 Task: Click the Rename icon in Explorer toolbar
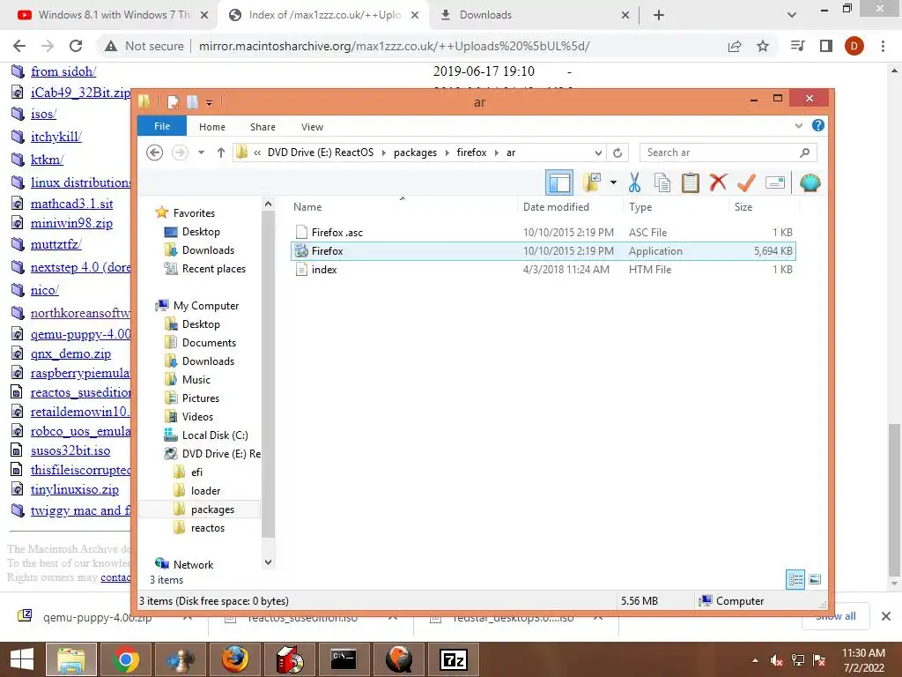click(775, 183)
